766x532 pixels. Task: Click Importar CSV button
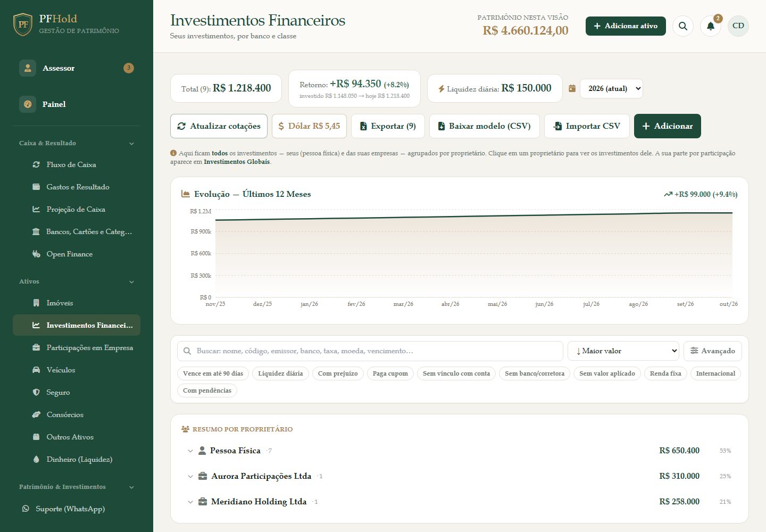tap(587, 126)
